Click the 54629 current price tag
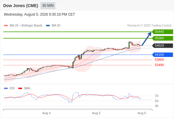174x118 pixels. click(162, 45)
